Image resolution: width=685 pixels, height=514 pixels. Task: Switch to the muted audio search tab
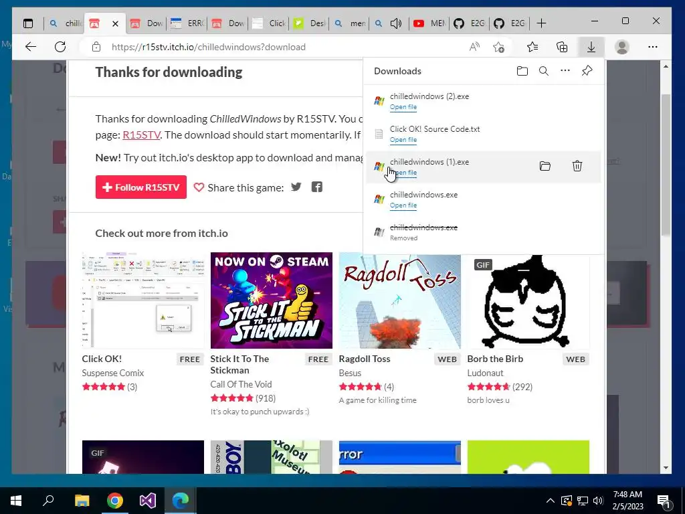point(389,23)
